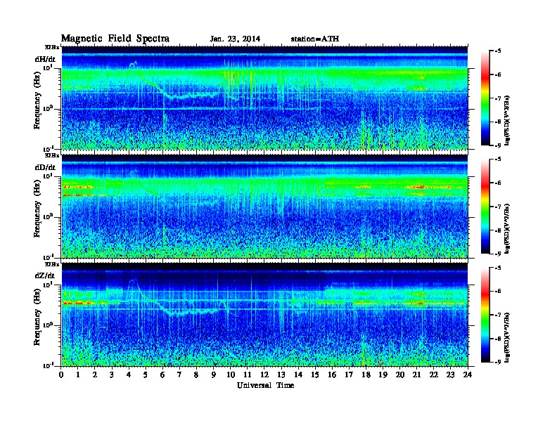Click the log(PSD) unit label beside dH/dt colorbar
The image size is (557, 430).
507,120
